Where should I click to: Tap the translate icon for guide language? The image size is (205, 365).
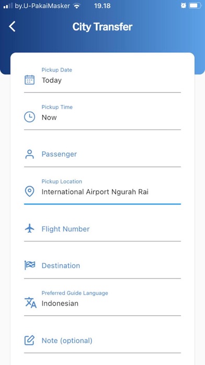click(x=30, y=303)
